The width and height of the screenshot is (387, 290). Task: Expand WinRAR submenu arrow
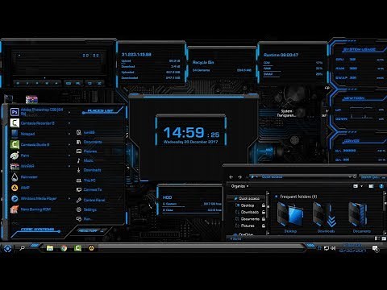pyautogui.click(x=69, y=166)
